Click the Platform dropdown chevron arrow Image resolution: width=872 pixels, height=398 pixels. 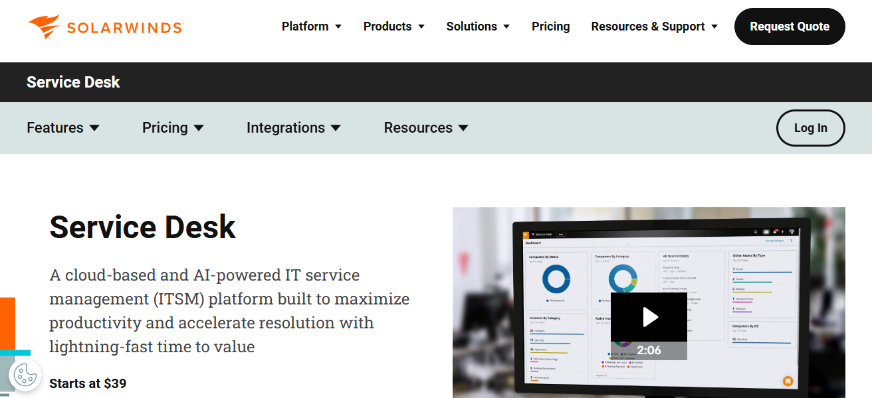[338, 27]
